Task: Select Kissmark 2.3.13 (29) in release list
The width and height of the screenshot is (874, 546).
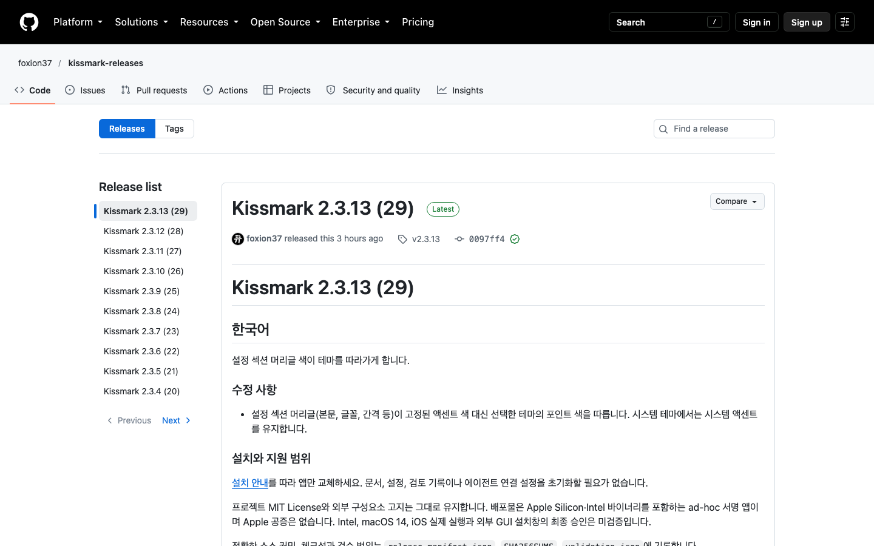Action: tap(148, 211)
